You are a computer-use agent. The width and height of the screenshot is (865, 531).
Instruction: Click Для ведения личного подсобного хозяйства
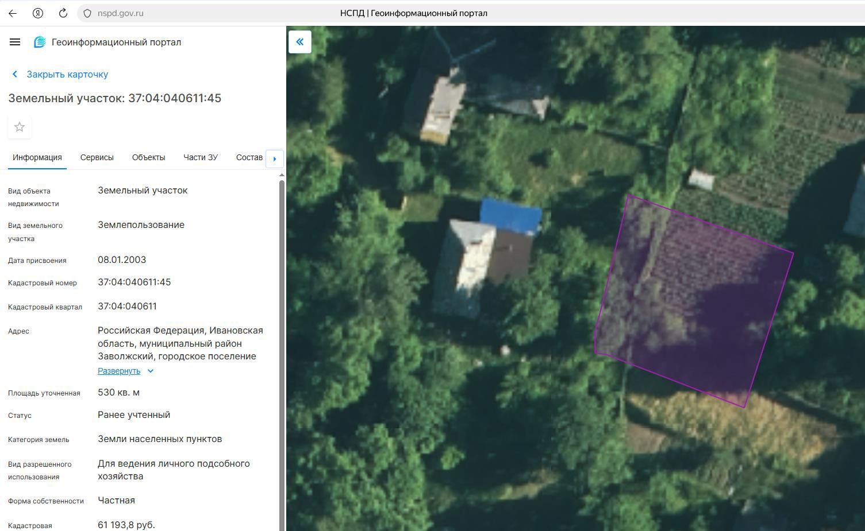tap(174, 470)
